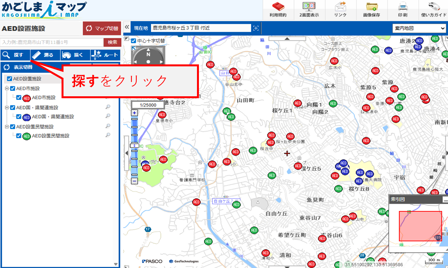Switch to 2画面表示 dual screen view
Screen dimensions: 448x268
[x=309, y=9]
